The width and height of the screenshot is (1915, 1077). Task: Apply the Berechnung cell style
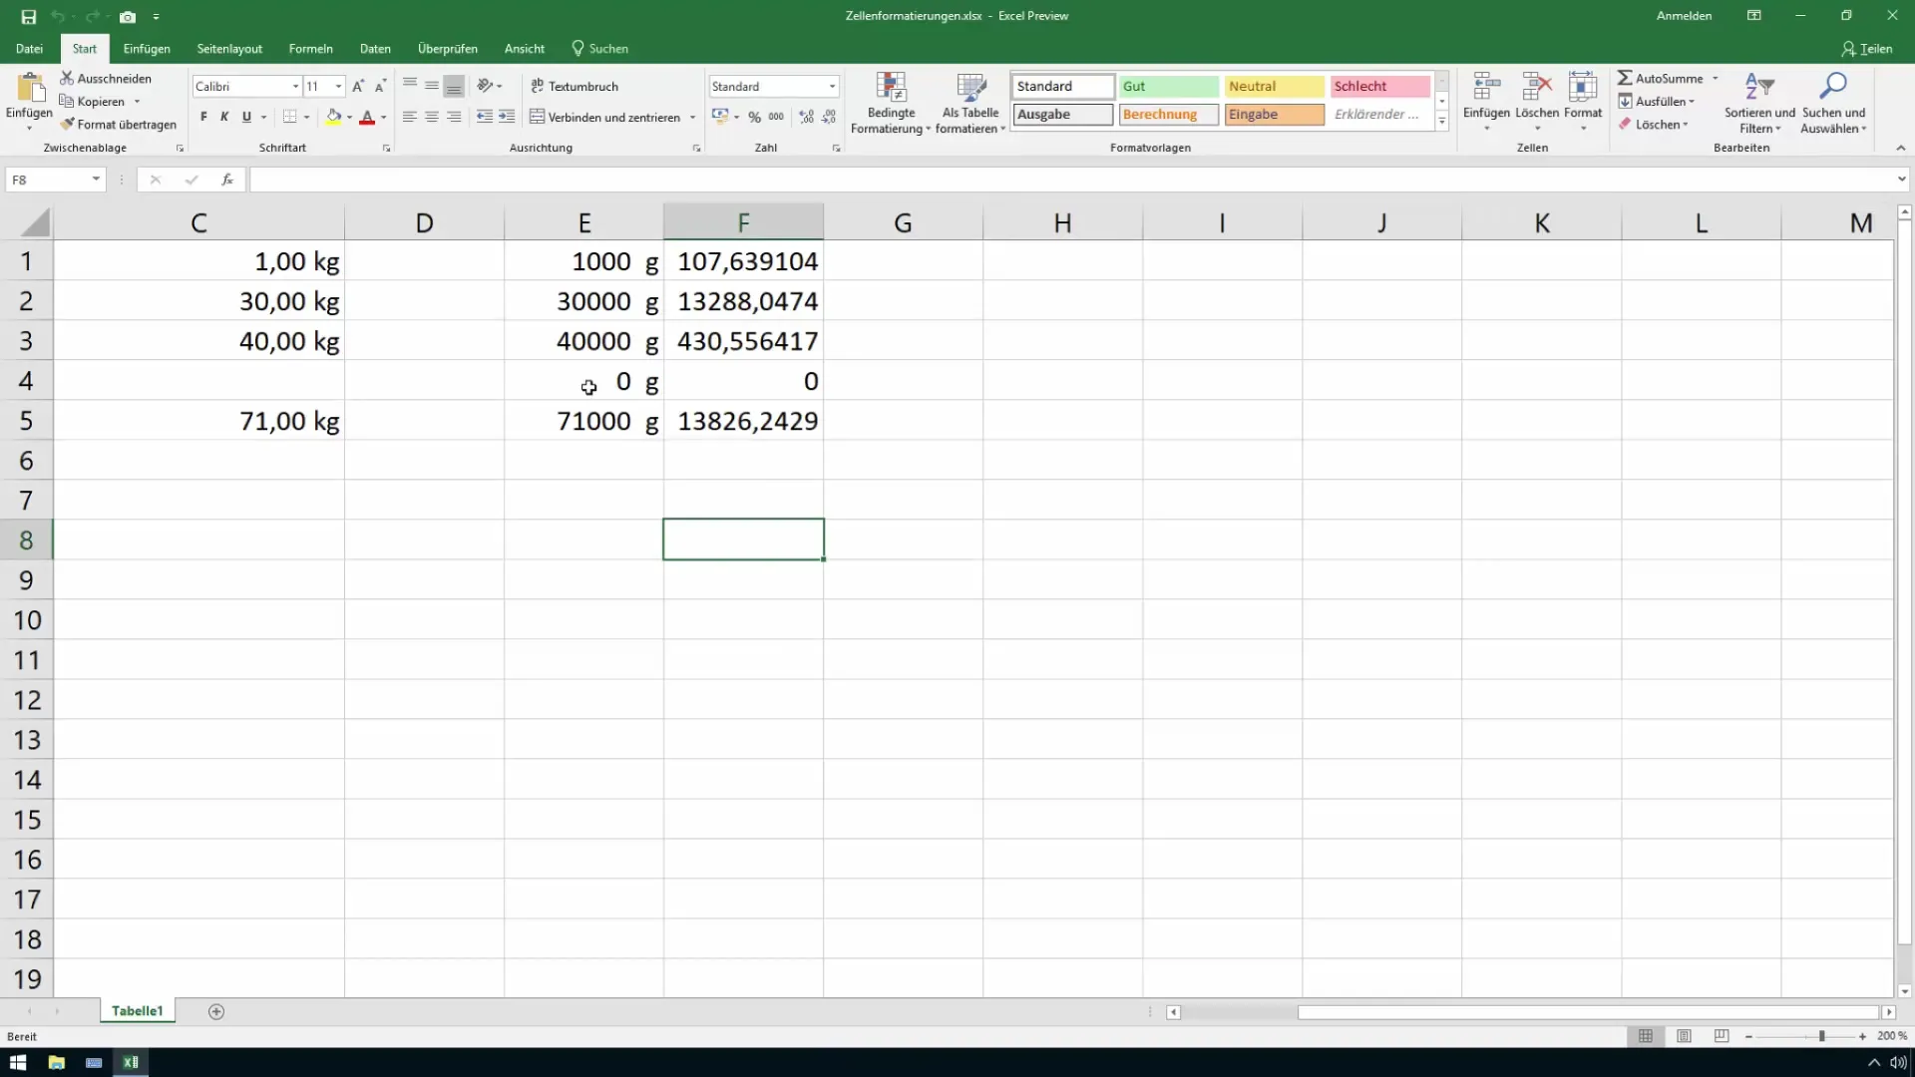coord(1168,115)
